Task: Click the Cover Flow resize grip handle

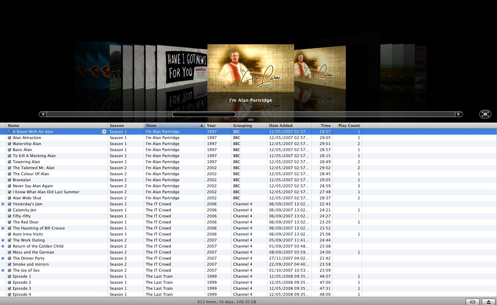Action: coord(251,120)
